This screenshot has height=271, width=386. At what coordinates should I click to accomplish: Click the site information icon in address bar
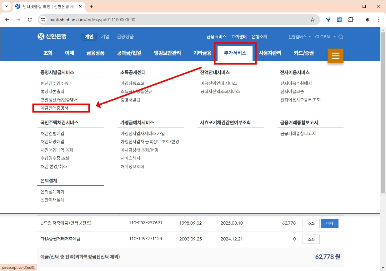(43, 20)
